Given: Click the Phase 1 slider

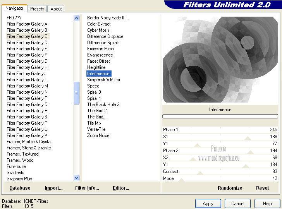Looking at the screenshot, I should [220, 130].
